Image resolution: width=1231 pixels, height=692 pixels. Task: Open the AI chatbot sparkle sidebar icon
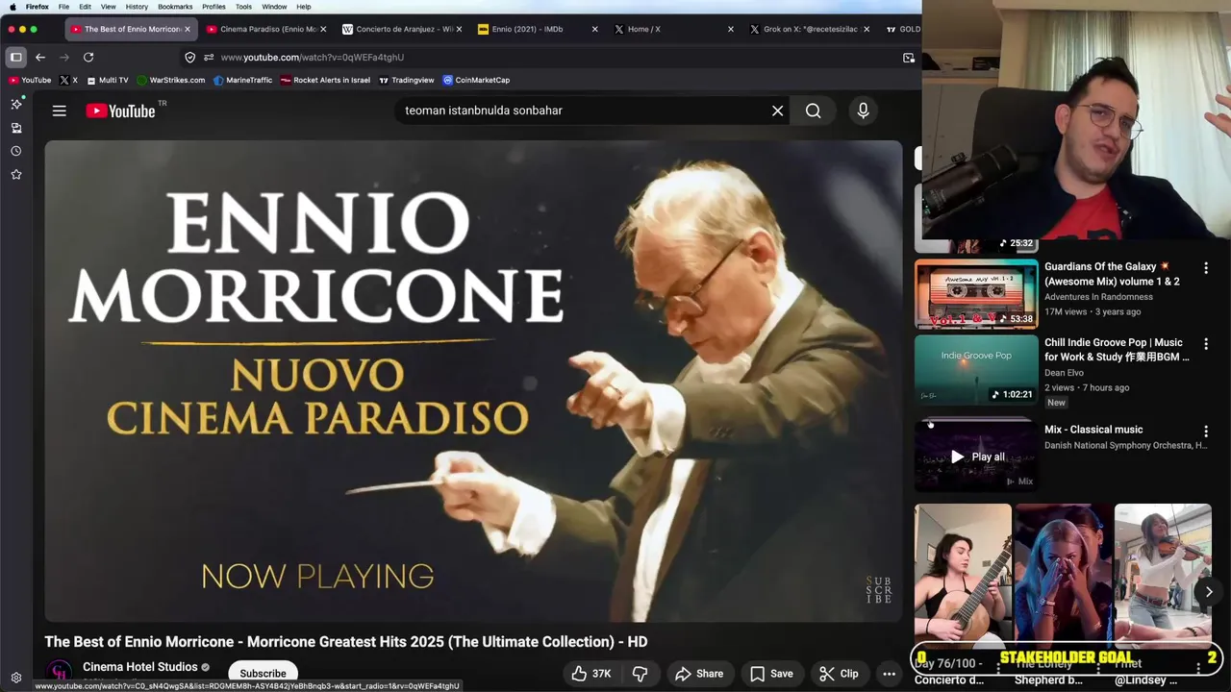pyautogui.click(x=16, y=104)
